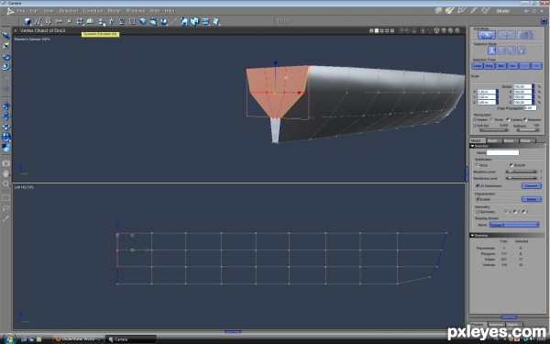Click the Inv selection tool button
550x344 pixels.
tap(512, 66)
